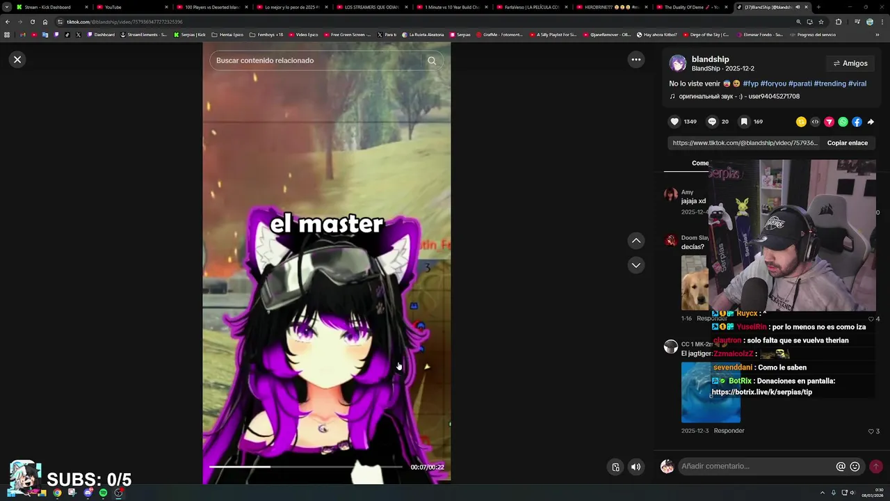This screenshot has height=501, width=890.
Task: Mute the TikTok tab audio icon
Action: click(x=798, y=7)
